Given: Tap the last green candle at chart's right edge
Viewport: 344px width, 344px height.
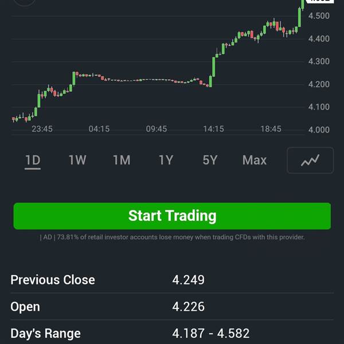Looking at the screenshot, I should tap(303, 5).
